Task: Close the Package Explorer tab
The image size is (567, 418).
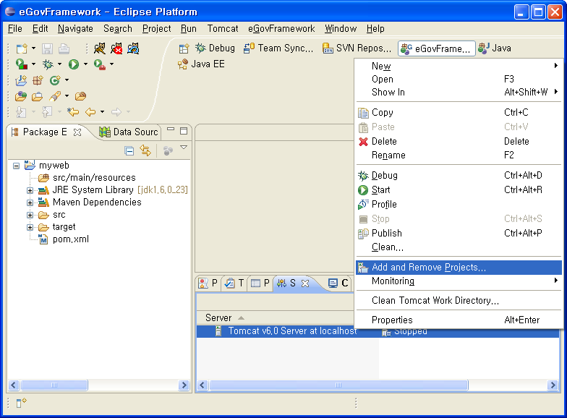Action: (77, 132)
